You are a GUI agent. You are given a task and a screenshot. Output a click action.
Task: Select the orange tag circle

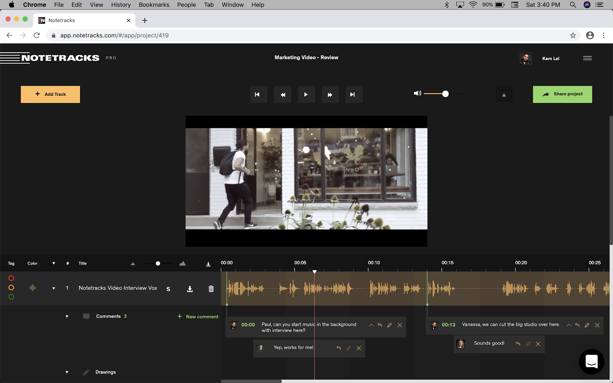tap(11, 288)
